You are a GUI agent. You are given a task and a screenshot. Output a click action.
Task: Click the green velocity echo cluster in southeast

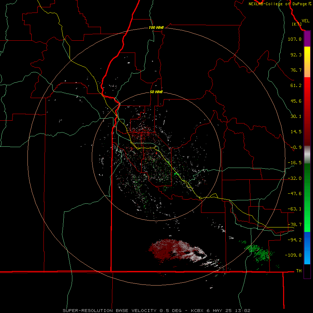[x=259, y=252]
